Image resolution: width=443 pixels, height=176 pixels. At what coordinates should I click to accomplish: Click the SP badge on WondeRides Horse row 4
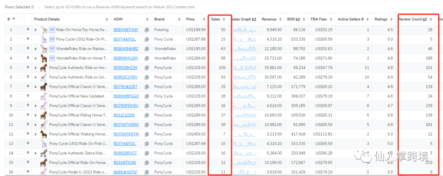(52, 58)
